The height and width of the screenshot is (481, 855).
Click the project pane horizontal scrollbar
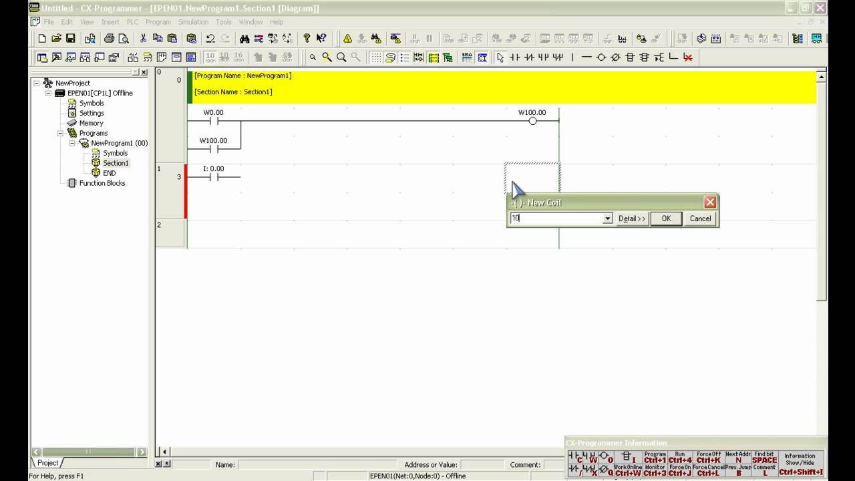tap(89, 452)
